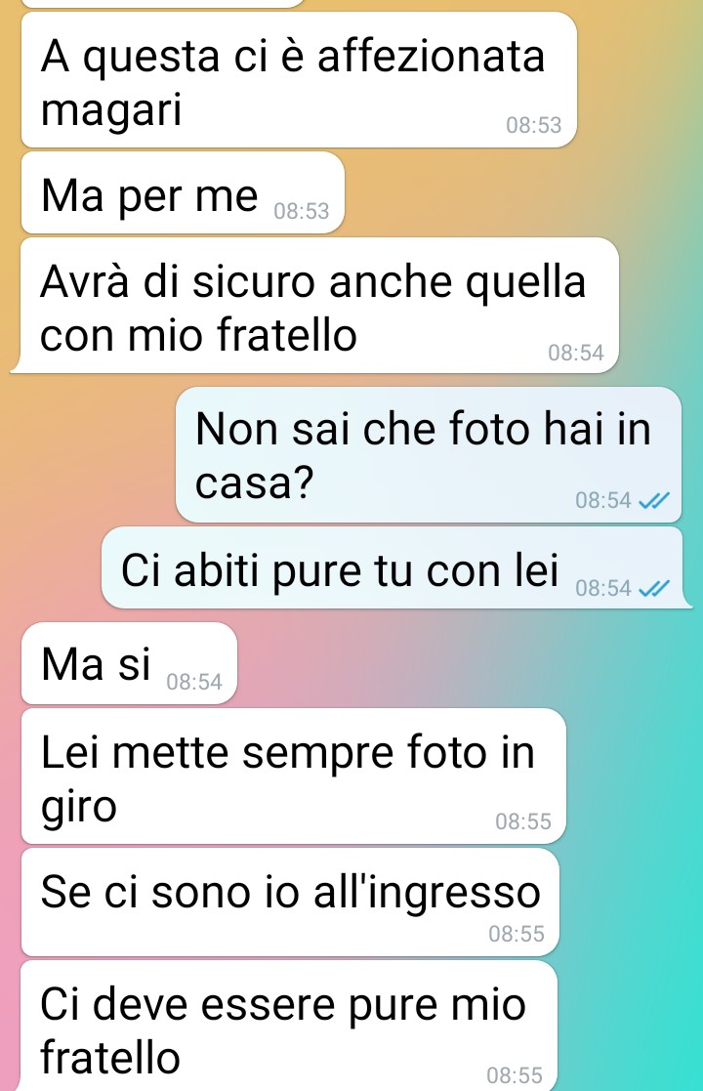
Task: Tap 08:55 timestamp under 'Se ci sono io all'ingresso'
Action: [516, 934]
